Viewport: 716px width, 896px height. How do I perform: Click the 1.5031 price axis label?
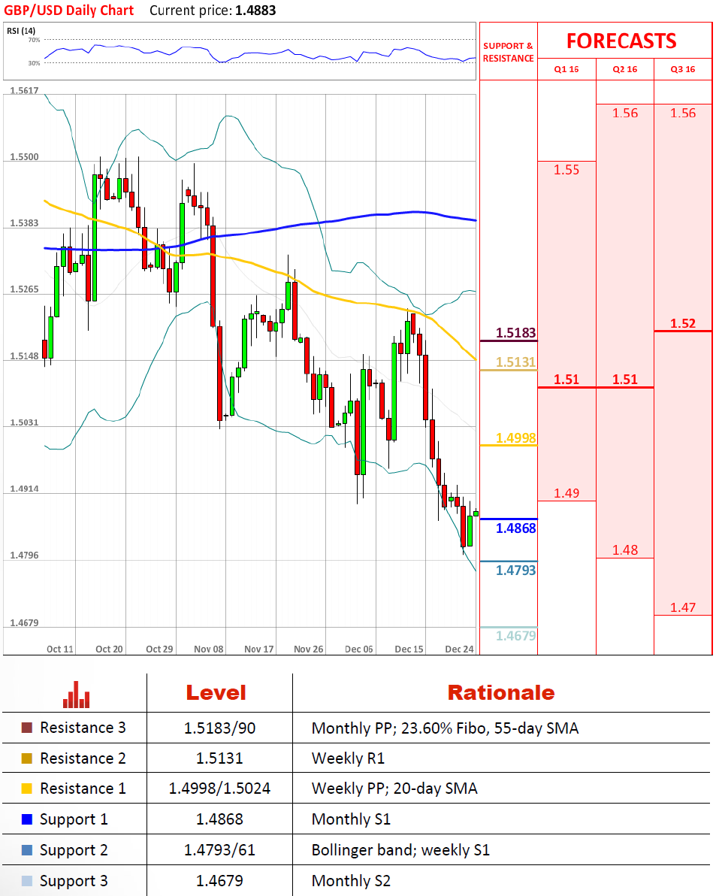25,423
